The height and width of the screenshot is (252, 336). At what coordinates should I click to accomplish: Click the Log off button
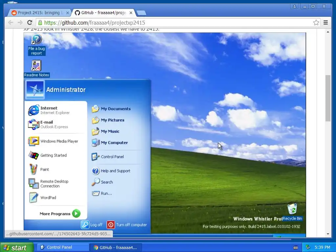[92, 225]
